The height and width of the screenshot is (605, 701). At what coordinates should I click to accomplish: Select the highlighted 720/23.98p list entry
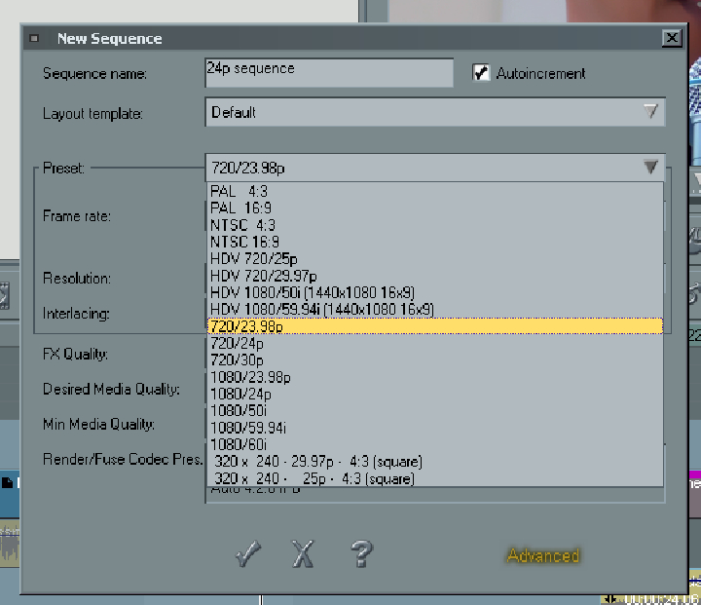tap(434, 326)
